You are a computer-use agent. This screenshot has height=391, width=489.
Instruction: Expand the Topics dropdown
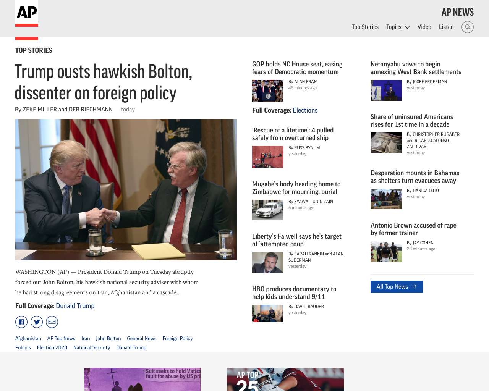pos(398,27)
